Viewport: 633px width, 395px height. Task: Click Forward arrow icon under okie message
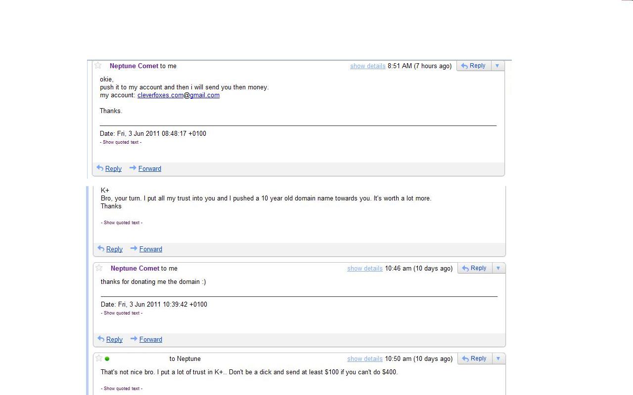[x=133, y=168]
